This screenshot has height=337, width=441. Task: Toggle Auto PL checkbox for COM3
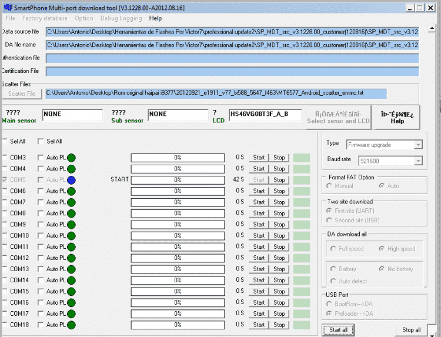coord(41,158)
